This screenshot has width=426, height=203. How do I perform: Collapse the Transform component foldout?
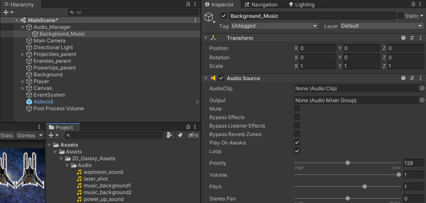pos(206,38)
